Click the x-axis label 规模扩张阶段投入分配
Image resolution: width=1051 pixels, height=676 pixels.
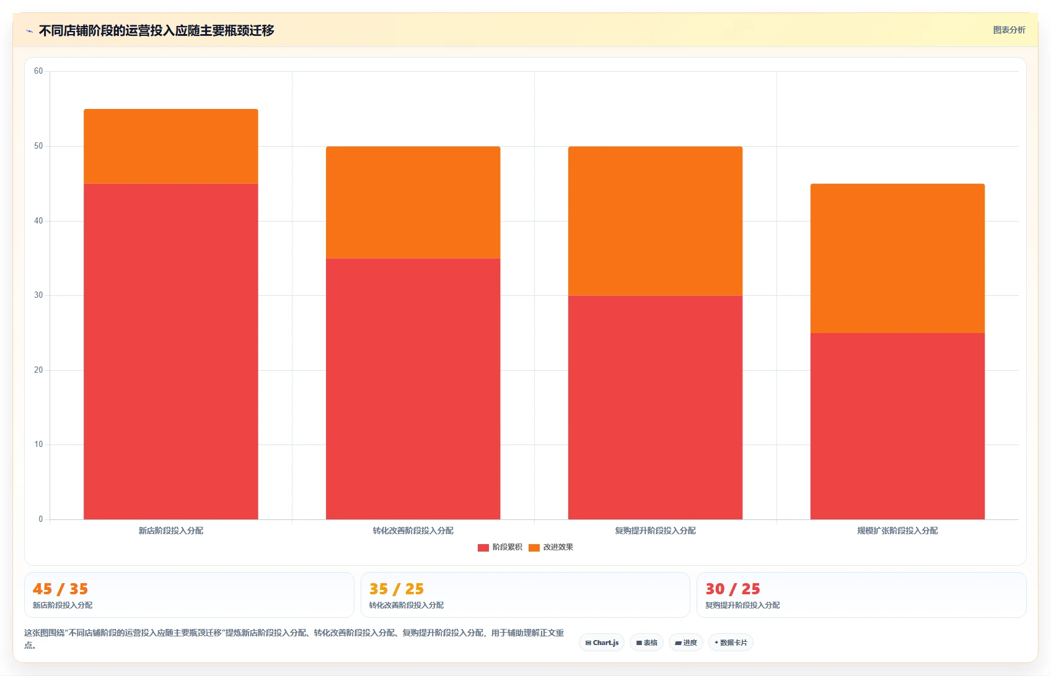(898, 531)
